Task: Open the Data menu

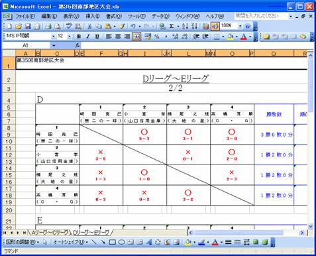Action: point(160,16)
